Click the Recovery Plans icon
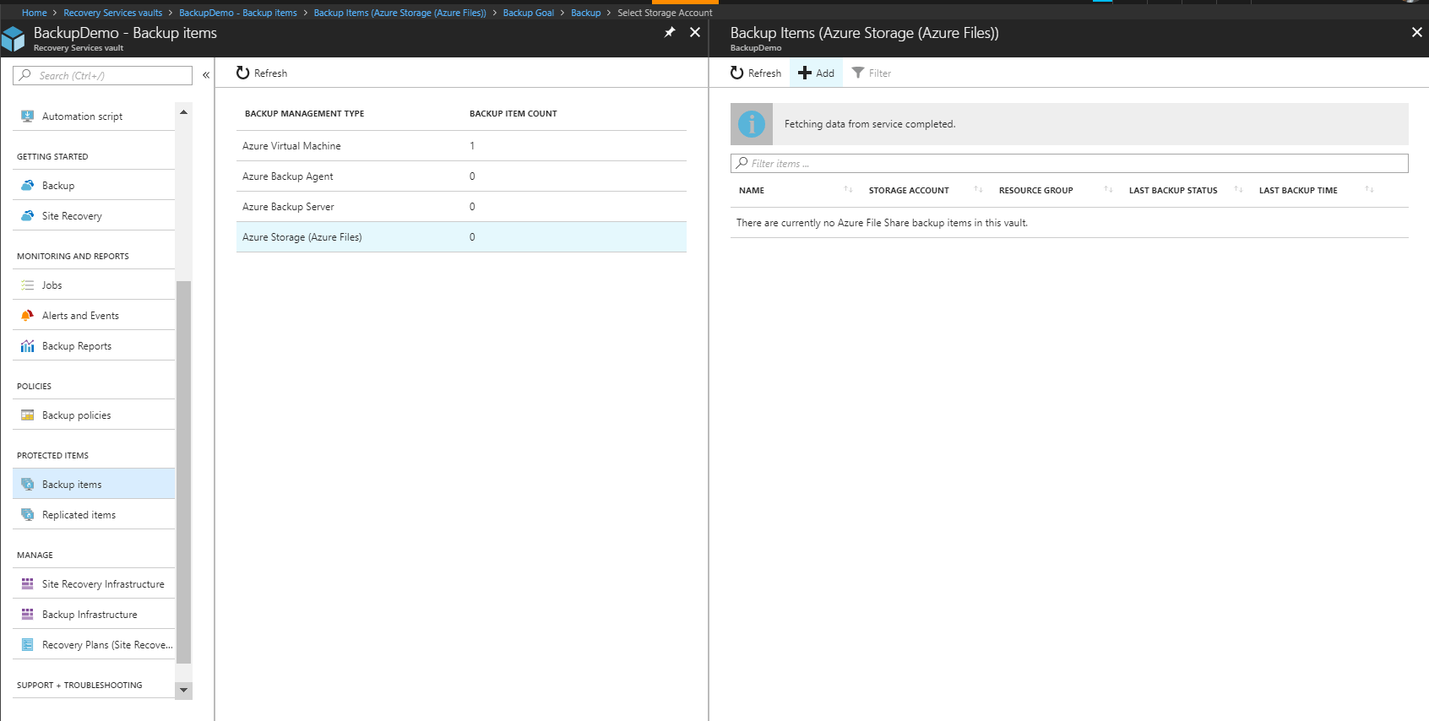The height and width of the screenshot is (721, 1429). pos(27,645)
